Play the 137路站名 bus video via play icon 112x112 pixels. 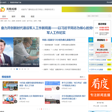pos(58,88)
